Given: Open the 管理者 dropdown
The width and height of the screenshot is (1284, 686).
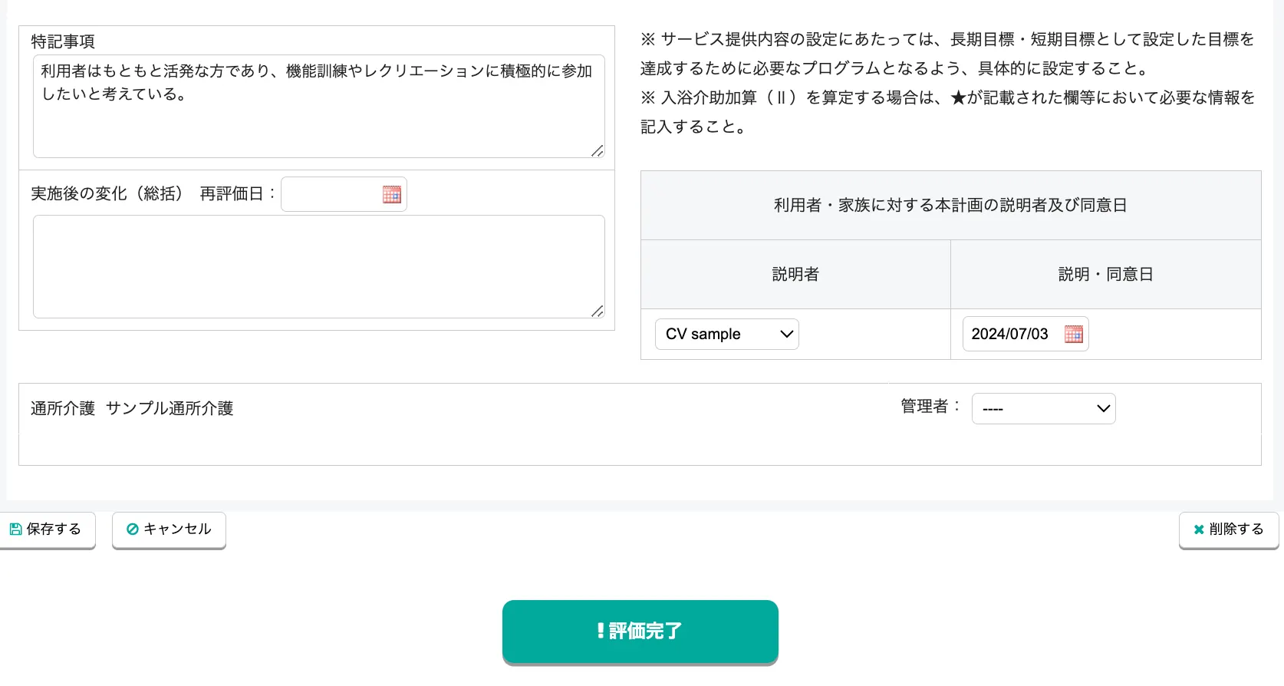Looking at the screenshot, I should 1044,408.
